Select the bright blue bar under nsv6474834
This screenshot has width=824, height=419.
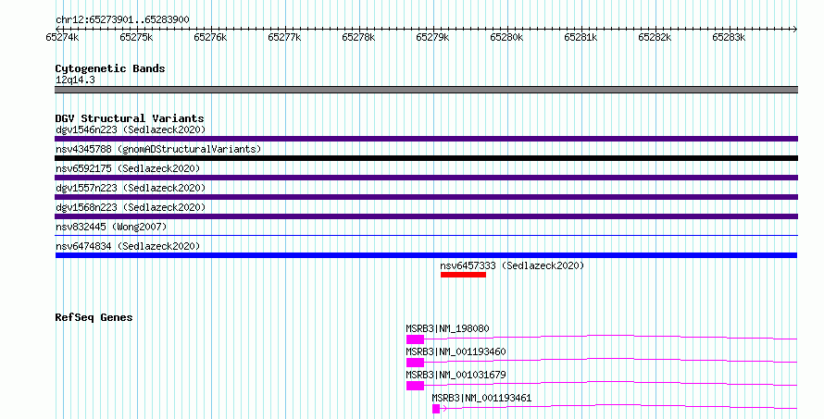426,255
